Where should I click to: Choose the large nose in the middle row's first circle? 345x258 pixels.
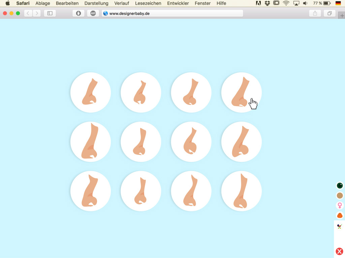click(x=90, y=142)
